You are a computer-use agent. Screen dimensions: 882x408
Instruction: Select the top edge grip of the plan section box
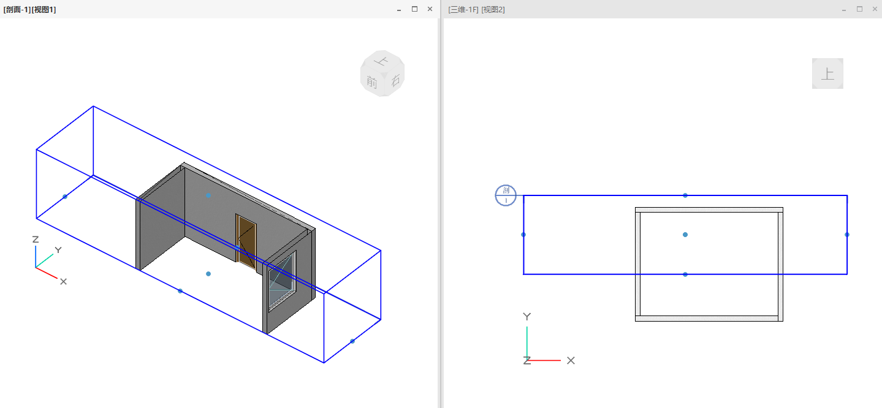(x=685, y=195)
